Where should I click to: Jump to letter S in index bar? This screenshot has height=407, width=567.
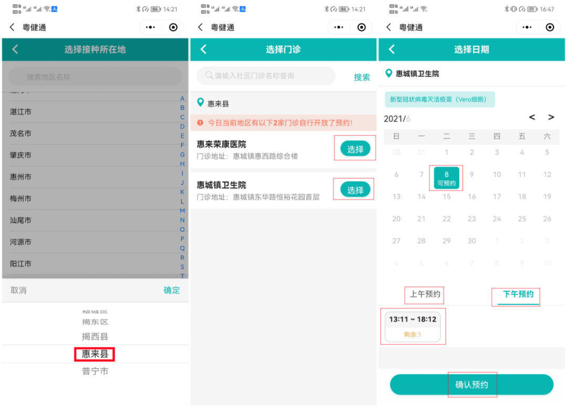[182, 267]
